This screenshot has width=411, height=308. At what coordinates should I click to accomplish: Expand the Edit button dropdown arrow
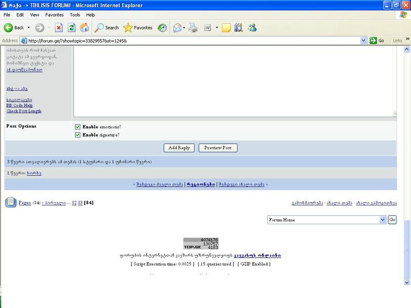(217, 28)
